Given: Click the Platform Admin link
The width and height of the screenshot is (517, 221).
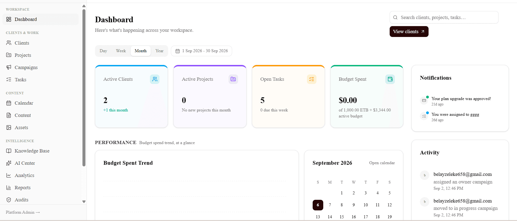Looking at the screenshot, I should (23, 212).
